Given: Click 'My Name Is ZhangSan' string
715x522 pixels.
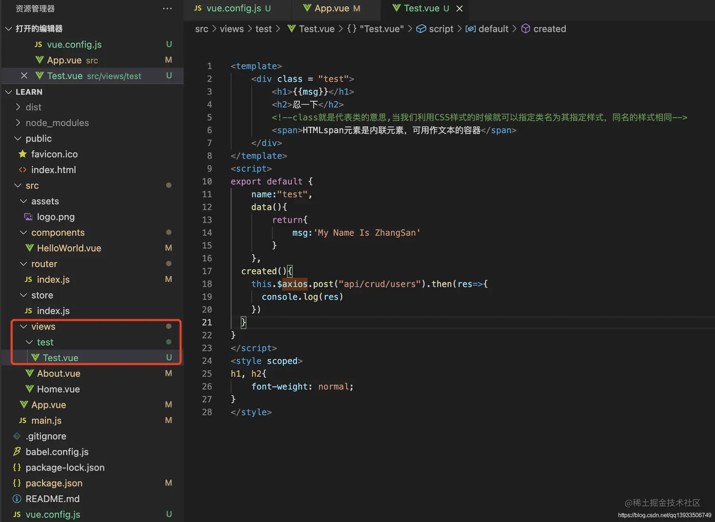Looking at the screenshot, I should 367,233.
